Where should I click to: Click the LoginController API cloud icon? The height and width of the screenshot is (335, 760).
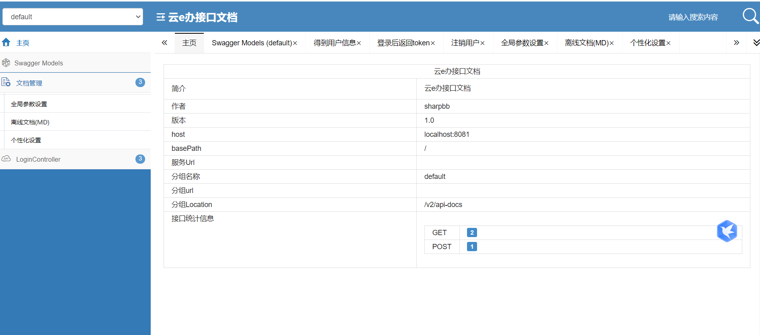point(6,159)
